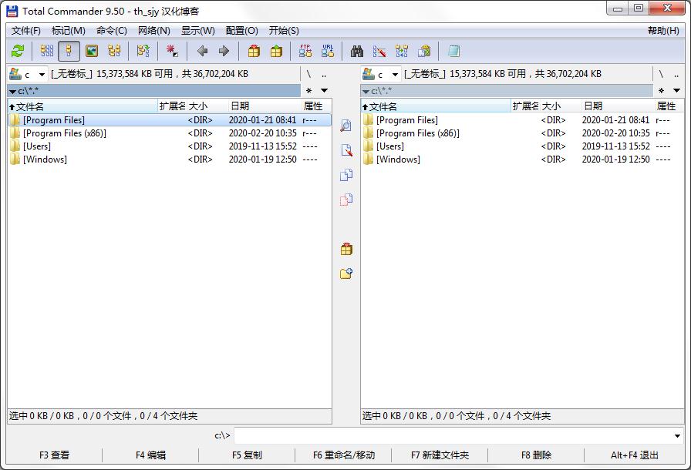This screenshot has width=691, height=470.
Task: Click the F8 删除 button
Action: click(536, 455)
